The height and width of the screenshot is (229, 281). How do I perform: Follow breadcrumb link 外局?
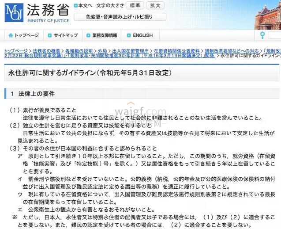102,51
